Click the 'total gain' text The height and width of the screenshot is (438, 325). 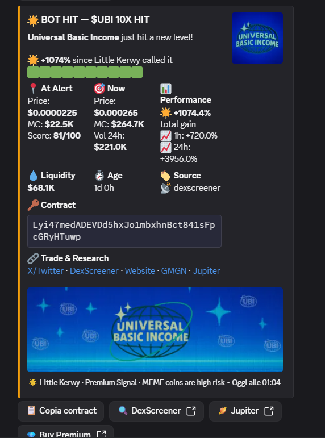[178, 124]
